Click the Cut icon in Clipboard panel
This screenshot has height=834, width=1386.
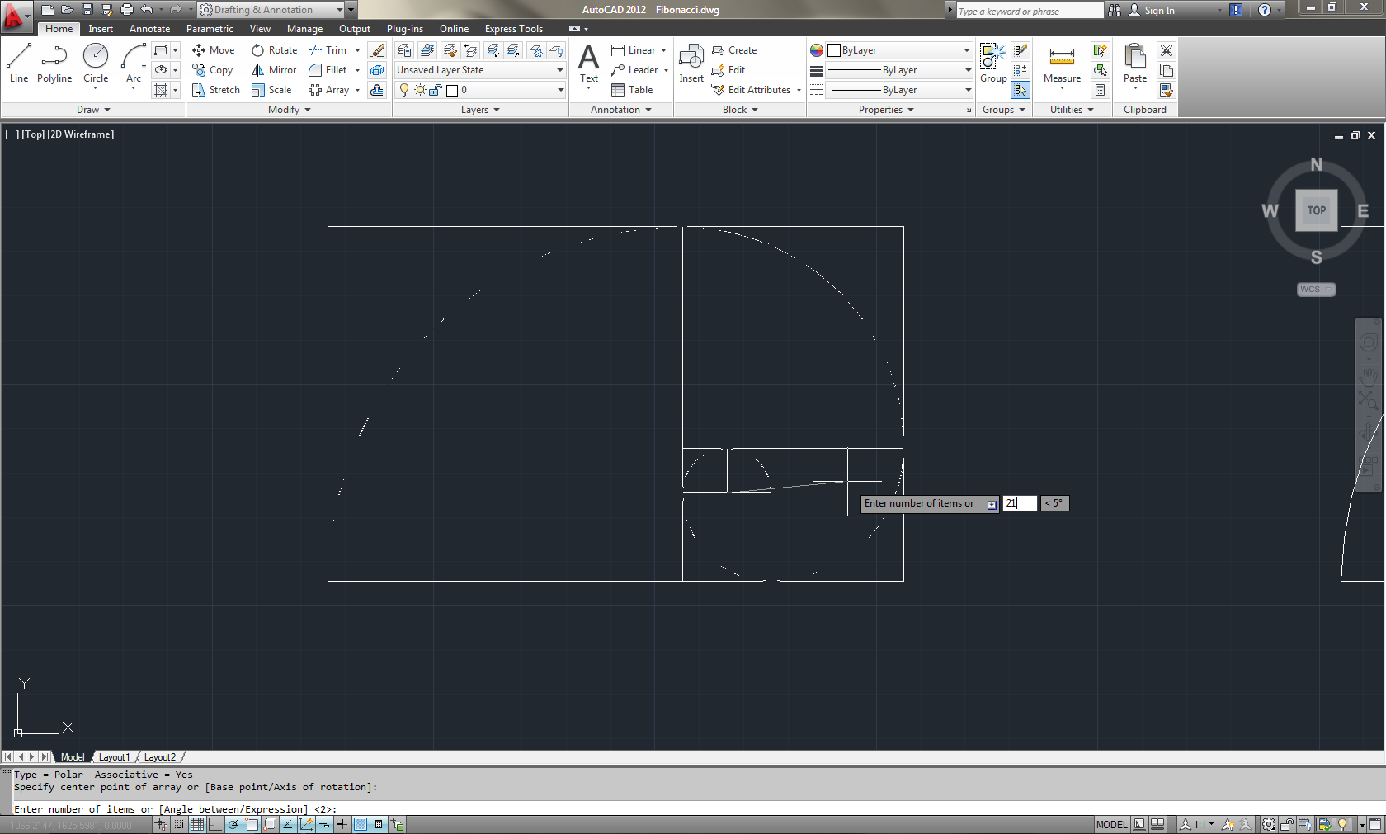coord(1167,50)
